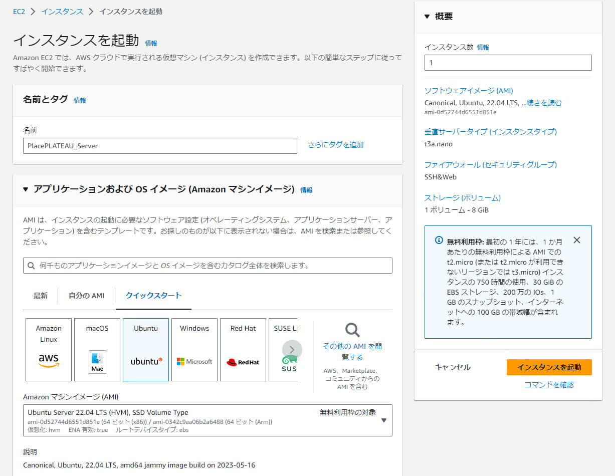Viewport: 615px width, 476px height.
Task: Click the インスタンス数 number field
Action: (508, 63)
